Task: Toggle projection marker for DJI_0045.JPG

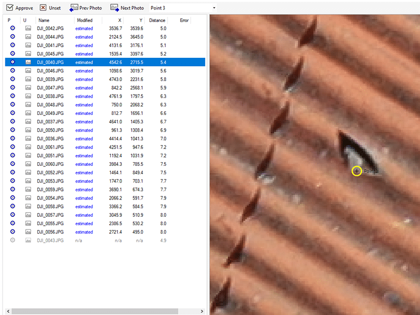Action: (13, 54)
